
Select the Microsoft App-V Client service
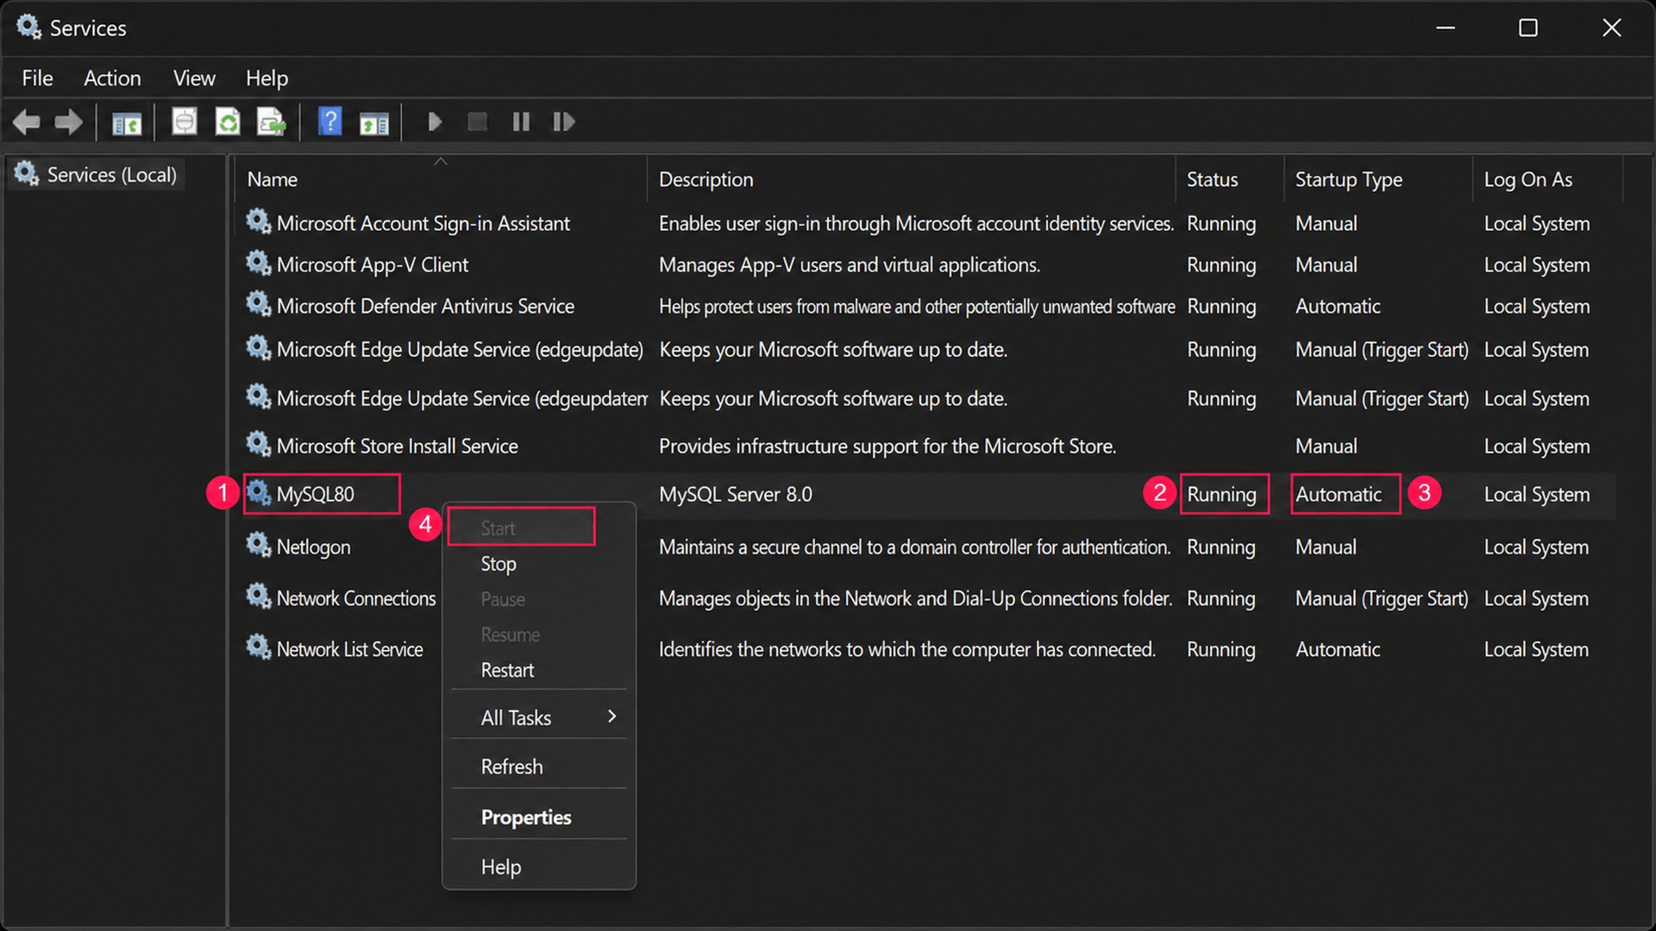click(x=373, y=265)
